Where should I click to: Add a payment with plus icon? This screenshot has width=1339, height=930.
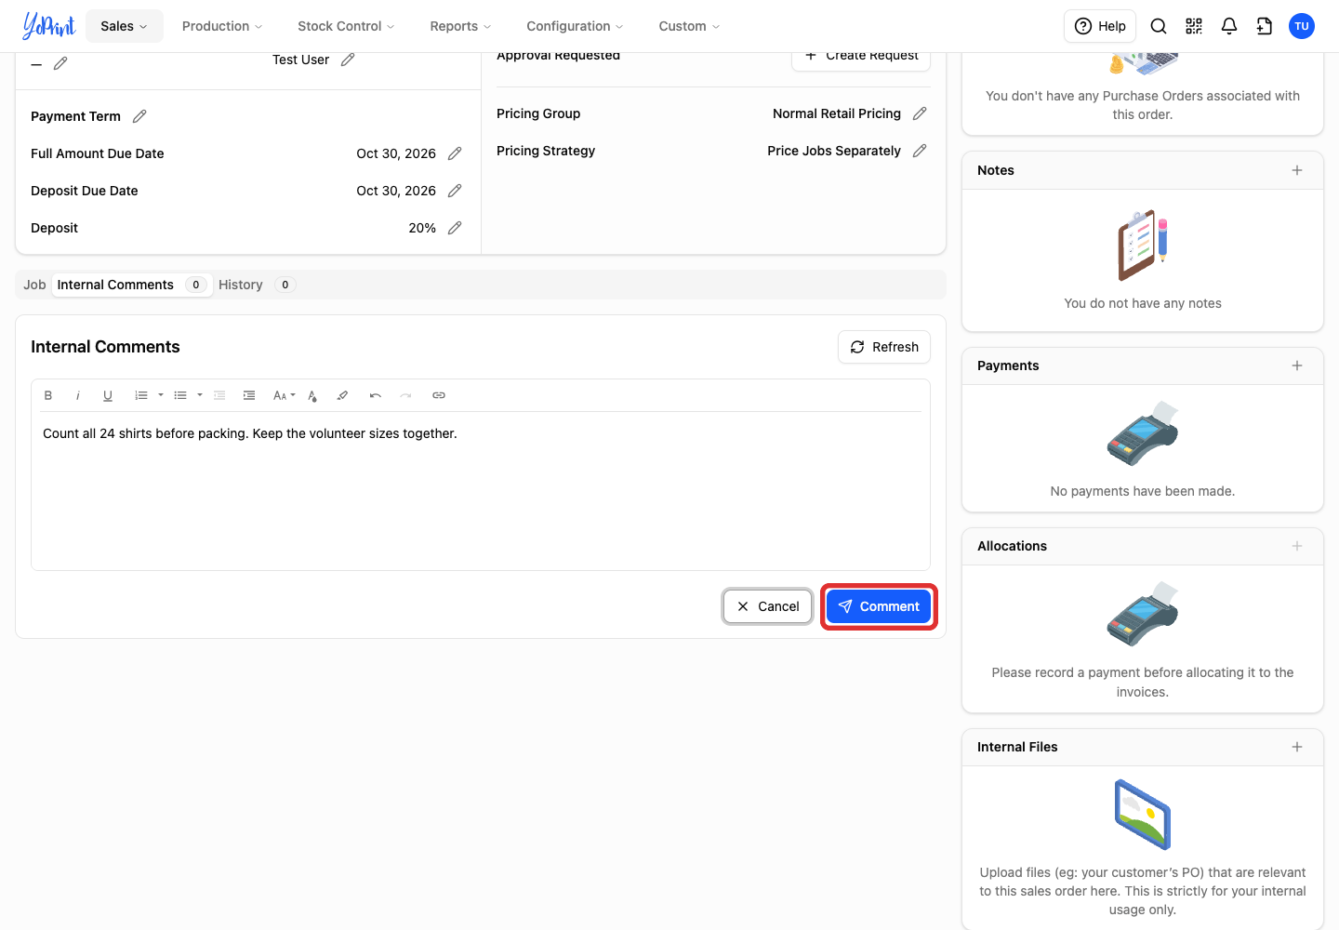click(1297, 365)
